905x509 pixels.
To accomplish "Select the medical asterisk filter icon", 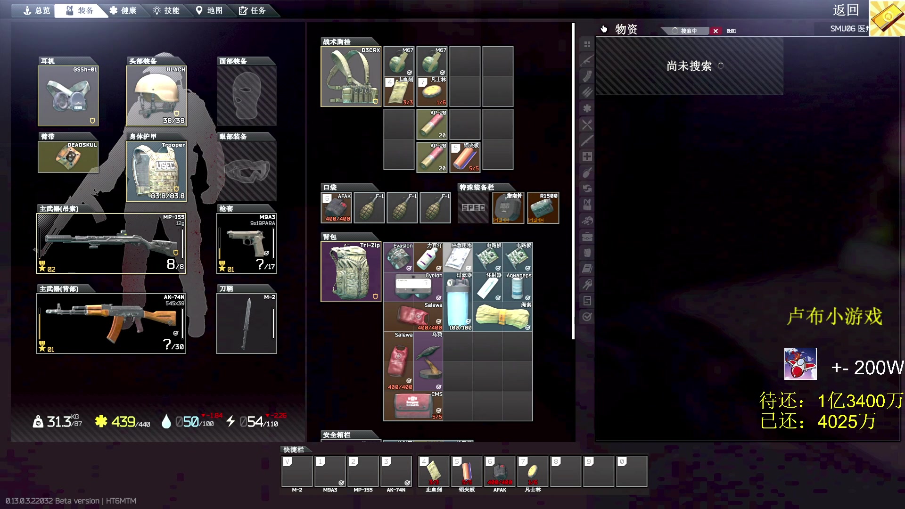I will click(x=587, y=108).
